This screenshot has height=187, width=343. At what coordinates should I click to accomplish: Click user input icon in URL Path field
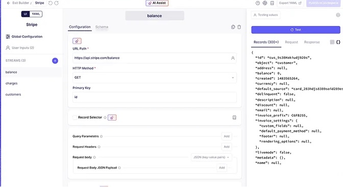click(233, 58)
